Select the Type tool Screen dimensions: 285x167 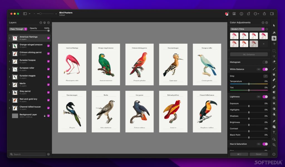click(x=274, y=132)
